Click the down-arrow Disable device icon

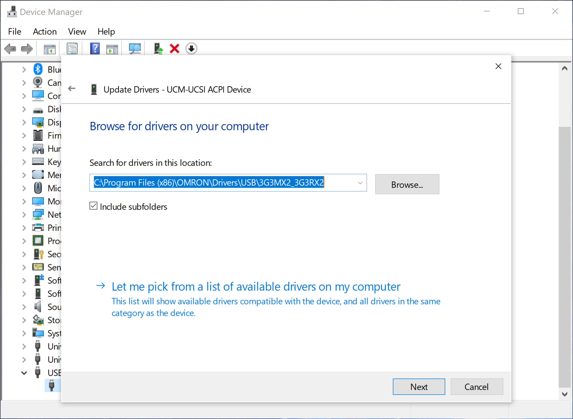[191, 49]
